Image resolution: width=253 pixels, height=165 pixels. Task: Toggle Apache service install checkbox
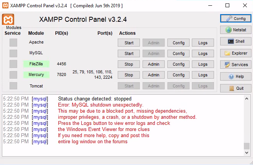(13, 42)
